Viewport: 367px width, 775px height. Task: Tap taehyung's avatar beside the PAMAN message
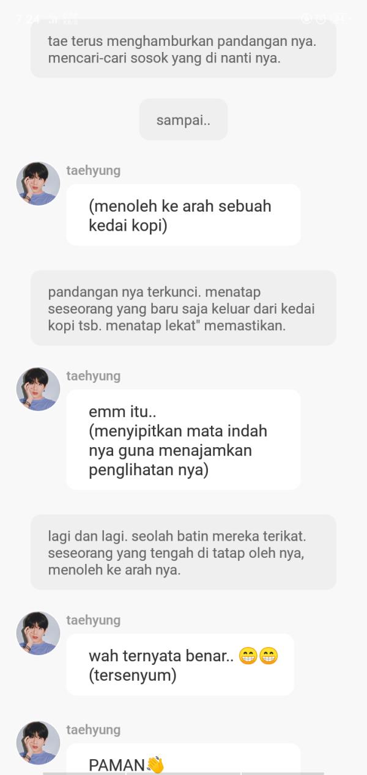click(x=38, y=743)
